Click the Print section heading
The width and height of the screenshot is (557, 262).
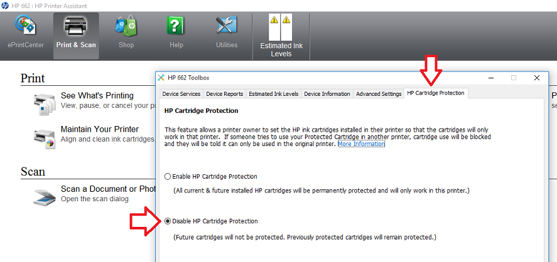pyautogui.click(x=33, y=78)
